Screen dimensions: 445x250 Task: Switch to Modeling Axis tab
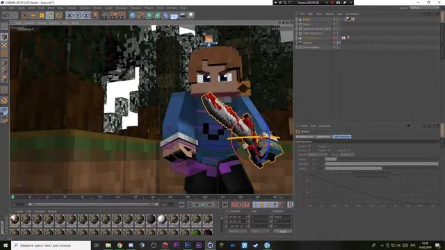(x=305, y=137)
